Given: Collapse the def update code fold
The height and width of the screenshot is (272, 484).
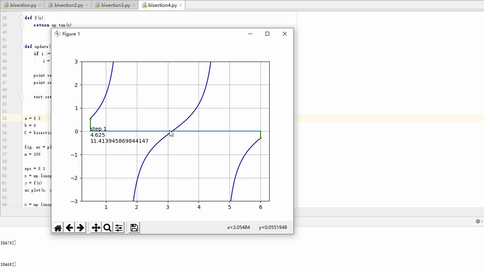Looking at the screenshot, I should [22, 46].
